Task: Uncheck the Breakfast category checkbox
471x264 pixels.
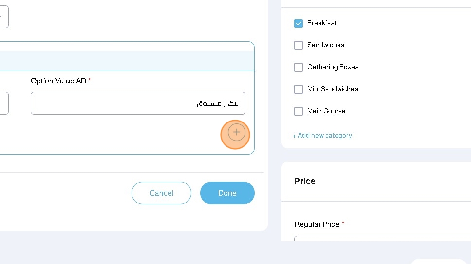Action: (x=299, y=23)
